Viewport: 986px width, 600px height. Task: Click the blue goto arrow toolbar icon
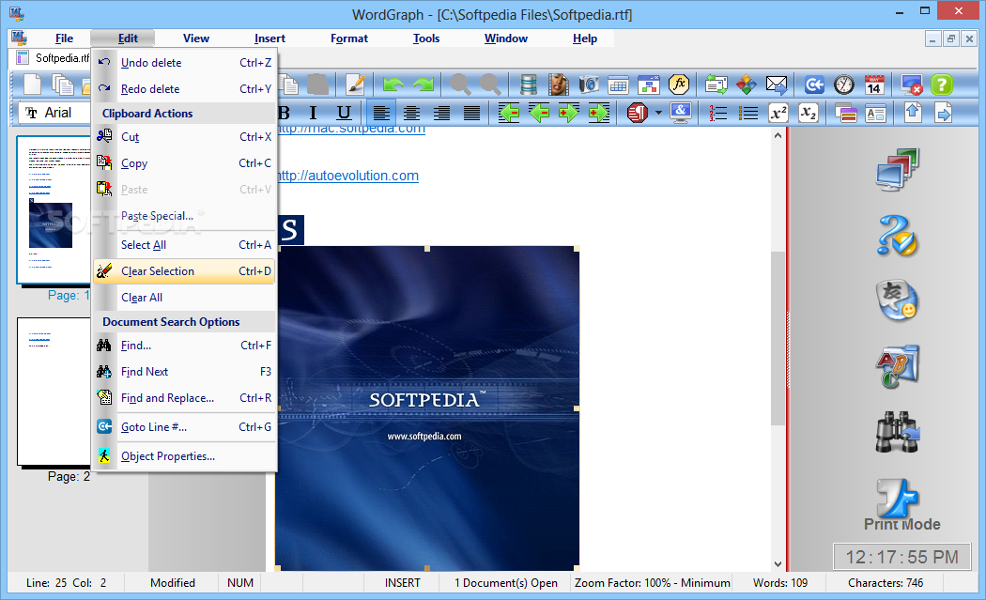pos(814,85)
